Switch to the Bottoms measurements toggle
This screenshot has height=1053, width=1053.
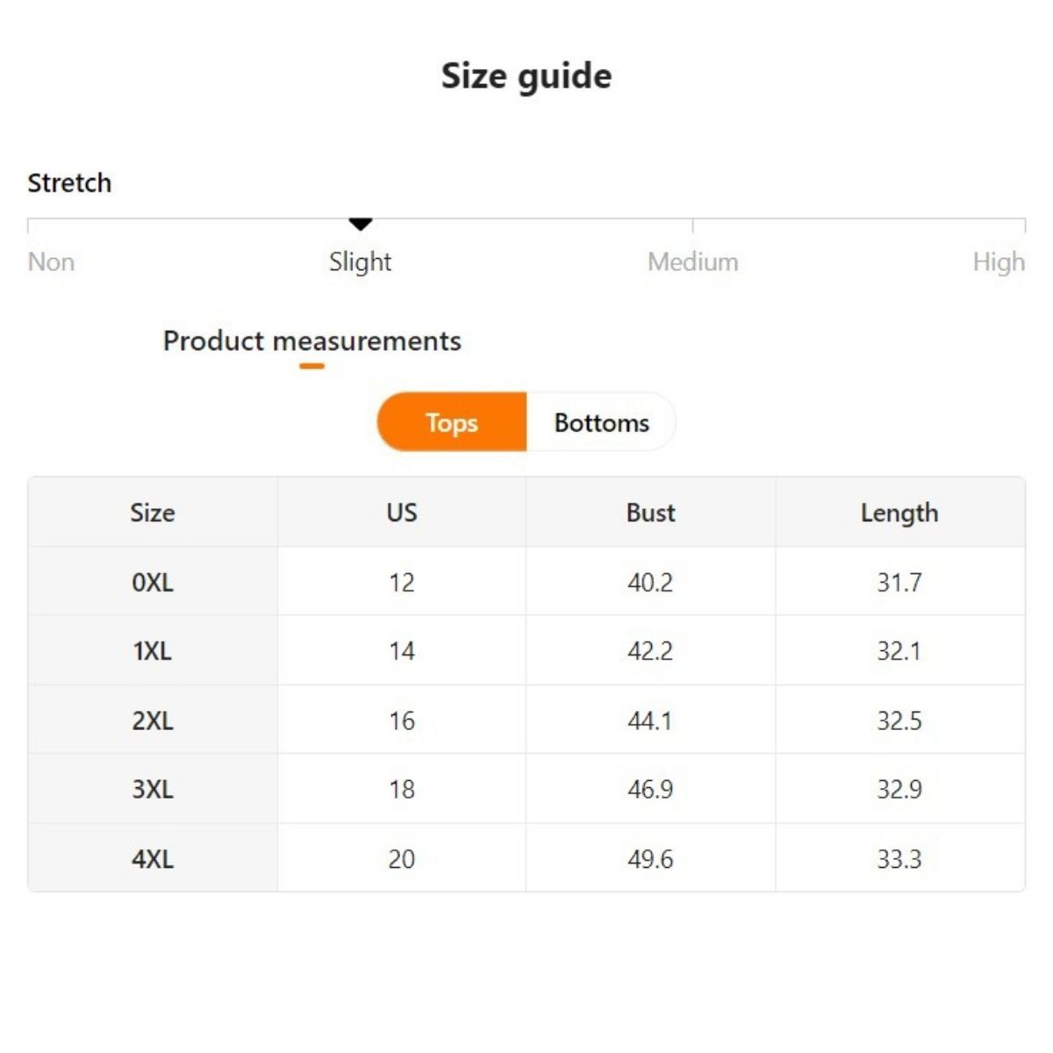601,422
